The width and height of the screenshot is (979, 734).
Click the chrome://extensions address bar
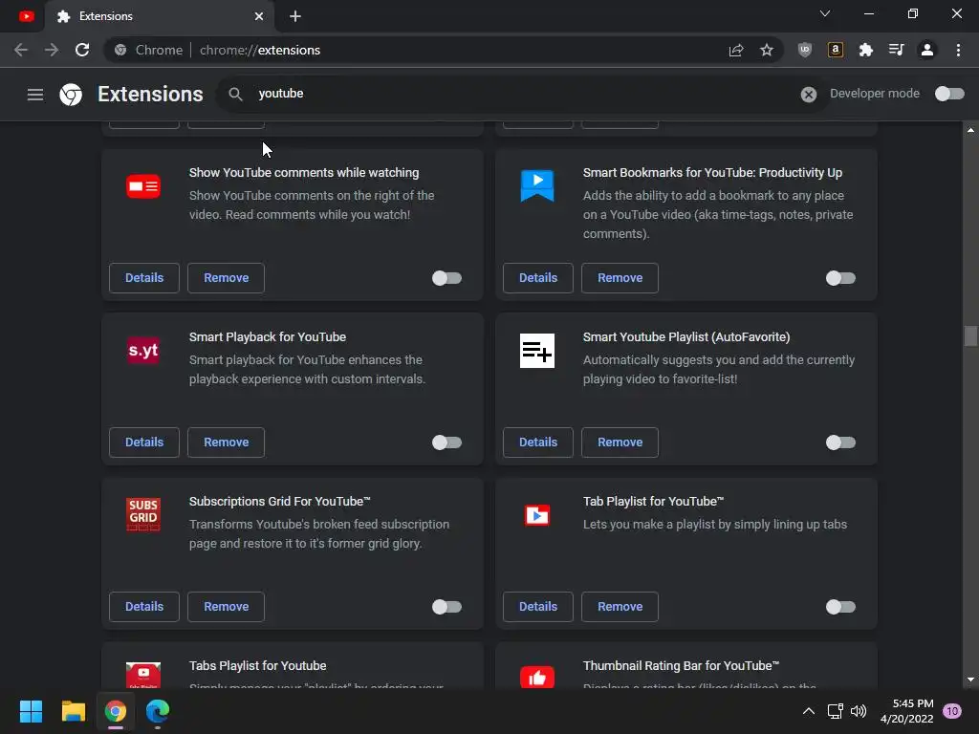442,50
